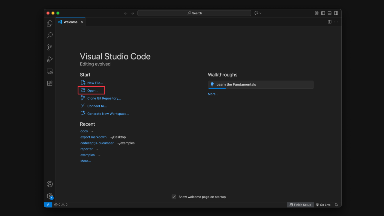384x216 pixels.
Task: Expand More recent folders link
Action: coord(85,161)
